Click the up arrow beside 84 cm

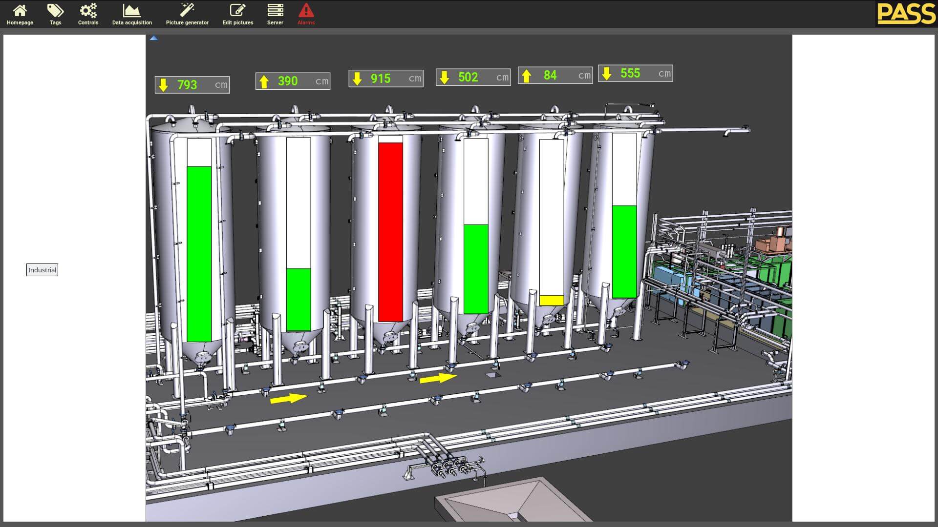526,76
